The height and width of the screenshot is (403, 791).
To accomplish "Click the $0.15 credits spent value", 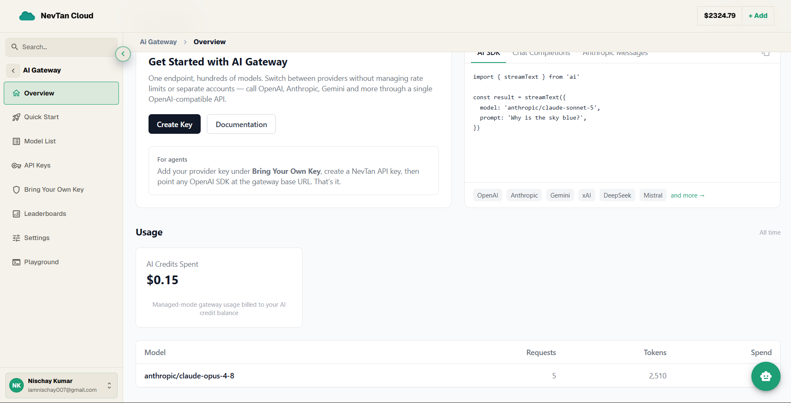I will (x=162, y=280).
